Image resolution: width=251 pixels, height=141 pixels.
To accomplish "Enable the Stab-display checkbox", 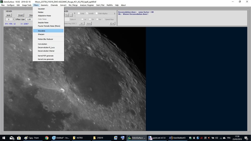I will pyautogui.click(x=97, y=13).
